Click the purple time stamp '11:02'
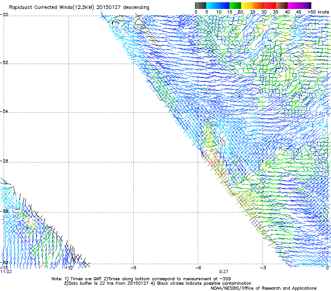The height and width of the screenshot is (291, 331). pyautogui.click(x=6, y=272)
